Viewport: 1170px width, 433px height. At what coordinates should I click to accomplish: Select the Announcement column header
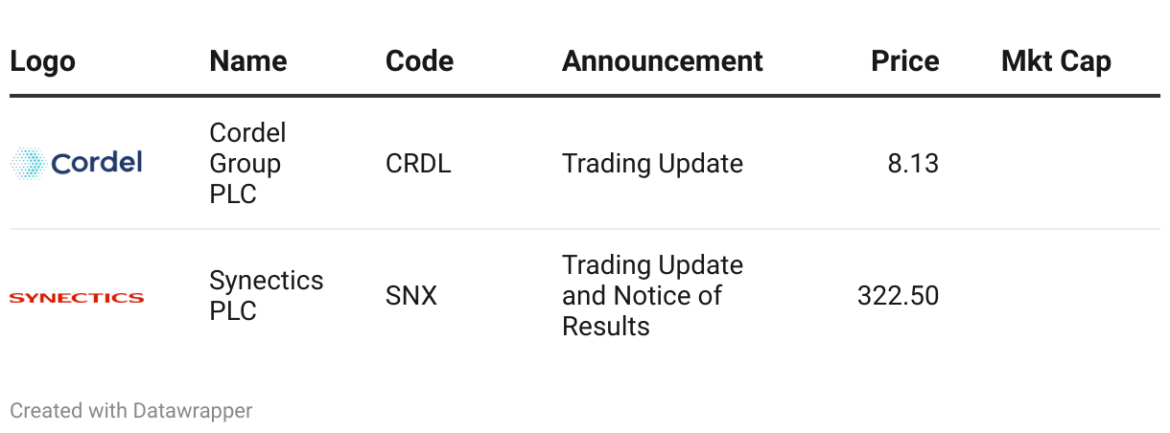(x=662, y=62)
